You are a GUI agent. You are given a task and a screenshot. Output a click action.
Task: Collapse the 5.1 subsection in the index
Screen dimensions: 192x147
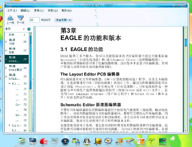pos(9,84)
